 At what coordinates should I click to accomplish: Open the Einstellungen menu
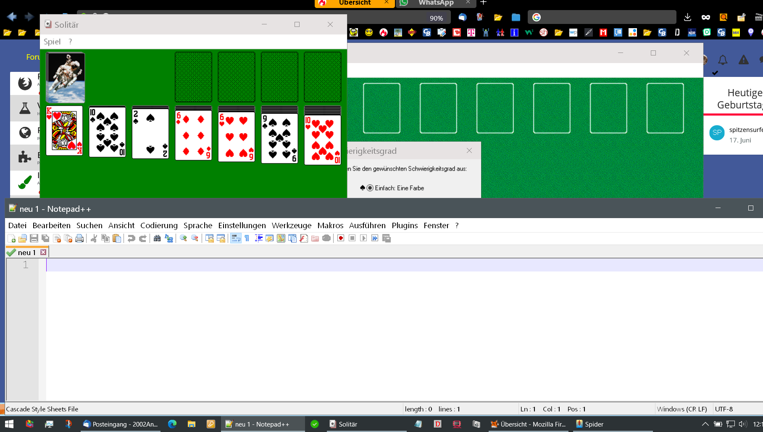point(242,226)
